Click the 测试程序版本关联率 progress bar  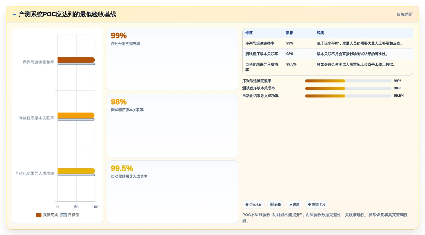348,88
